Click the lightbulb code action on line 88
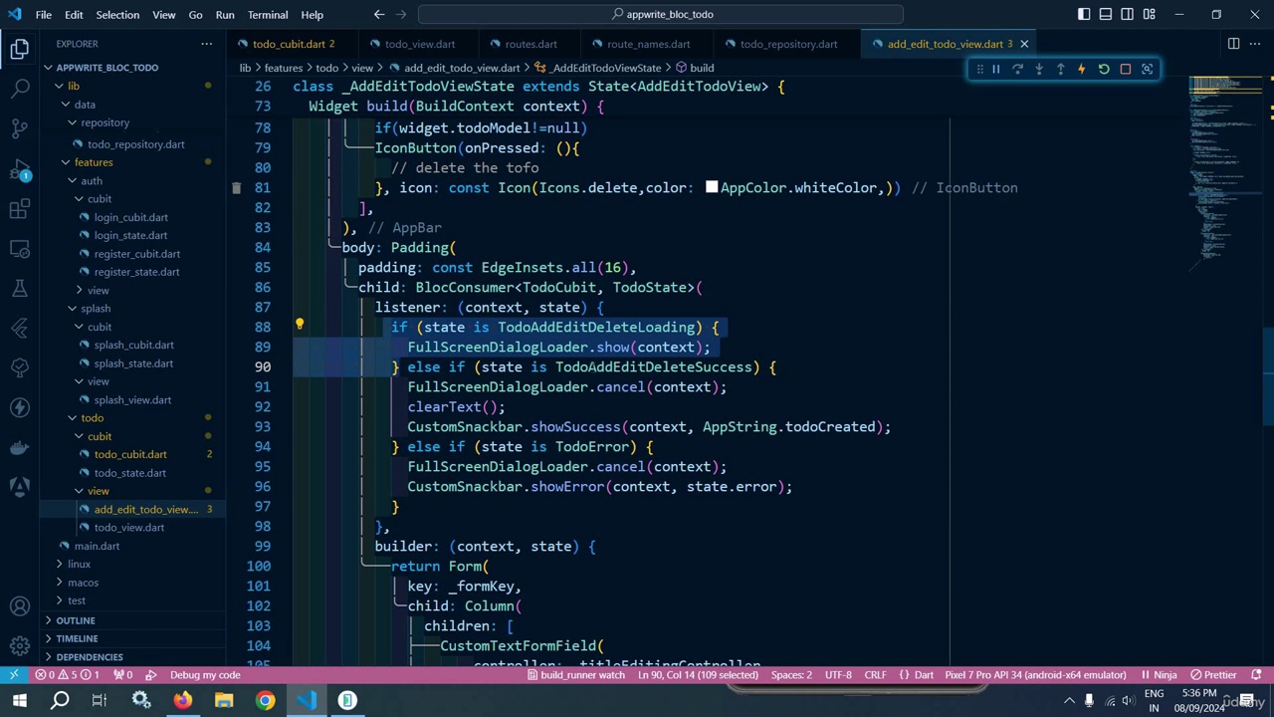 pos(300,325)
